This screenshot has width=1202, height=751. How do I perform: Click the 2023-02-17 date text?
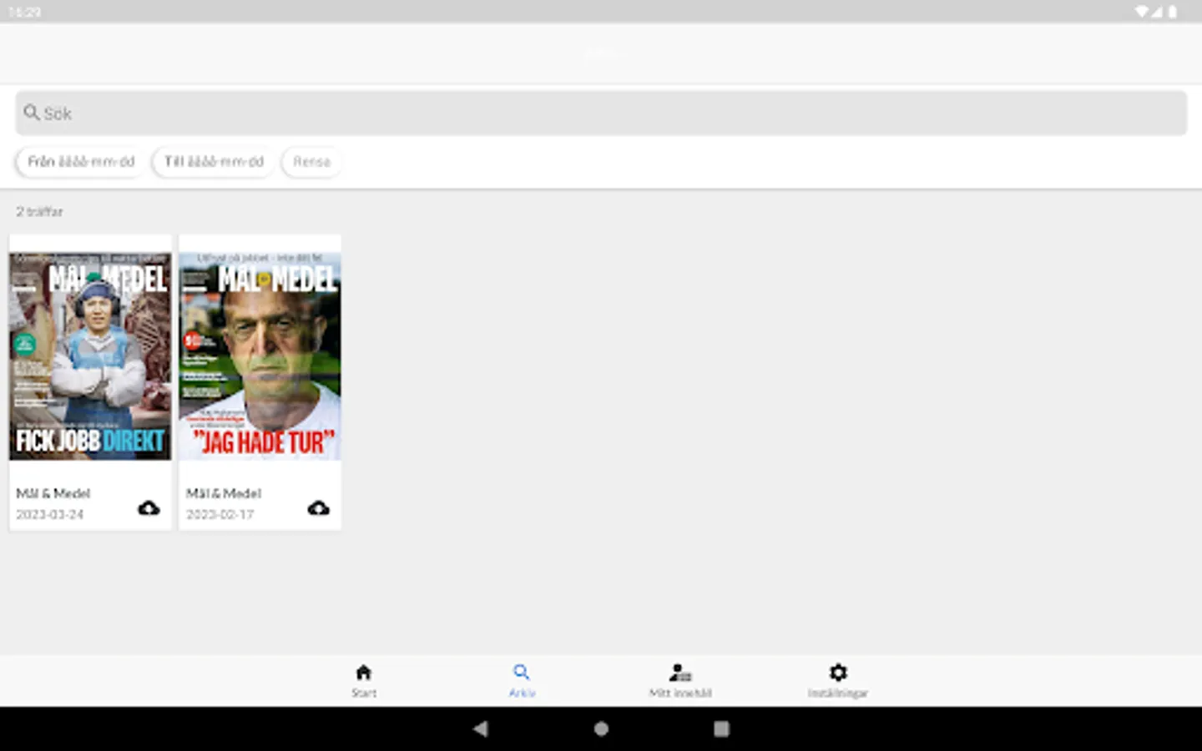(220, 514)
